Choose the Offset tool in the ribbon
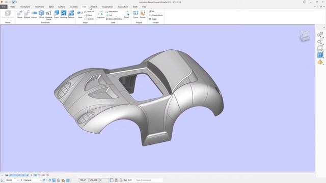The width and height of the screenshot is (326, 183). click(41, 14)
